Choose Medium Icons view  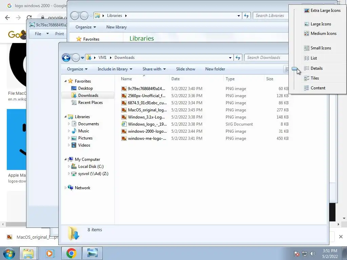(x=321, y=34)
